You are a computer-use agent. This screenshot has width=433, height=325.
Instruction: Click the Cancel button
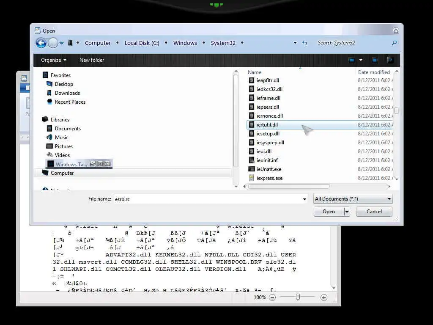point(374,212)
